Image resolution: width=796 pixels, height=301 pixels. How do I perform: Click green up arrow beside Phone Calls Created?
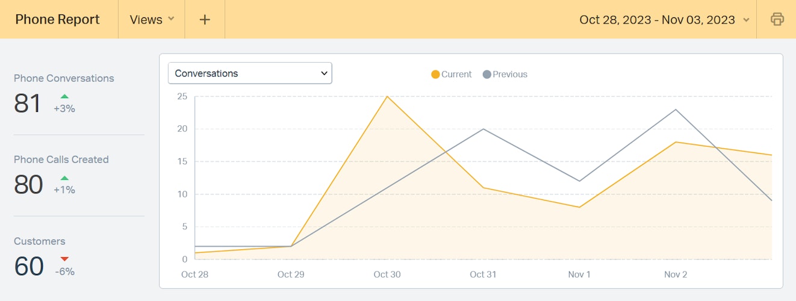tap(64, 178)
